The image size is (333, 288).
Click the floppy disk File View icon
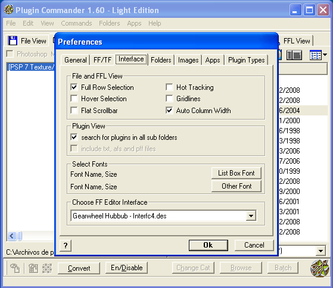(x=13, y=40)
